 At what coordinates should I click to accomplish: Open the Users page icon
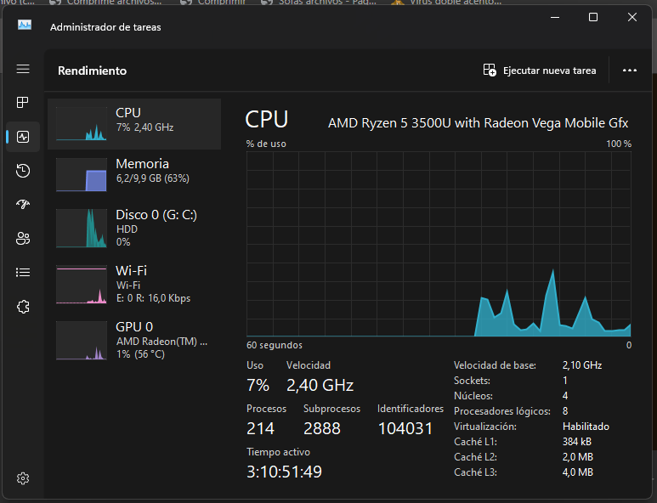pos(23,238)
